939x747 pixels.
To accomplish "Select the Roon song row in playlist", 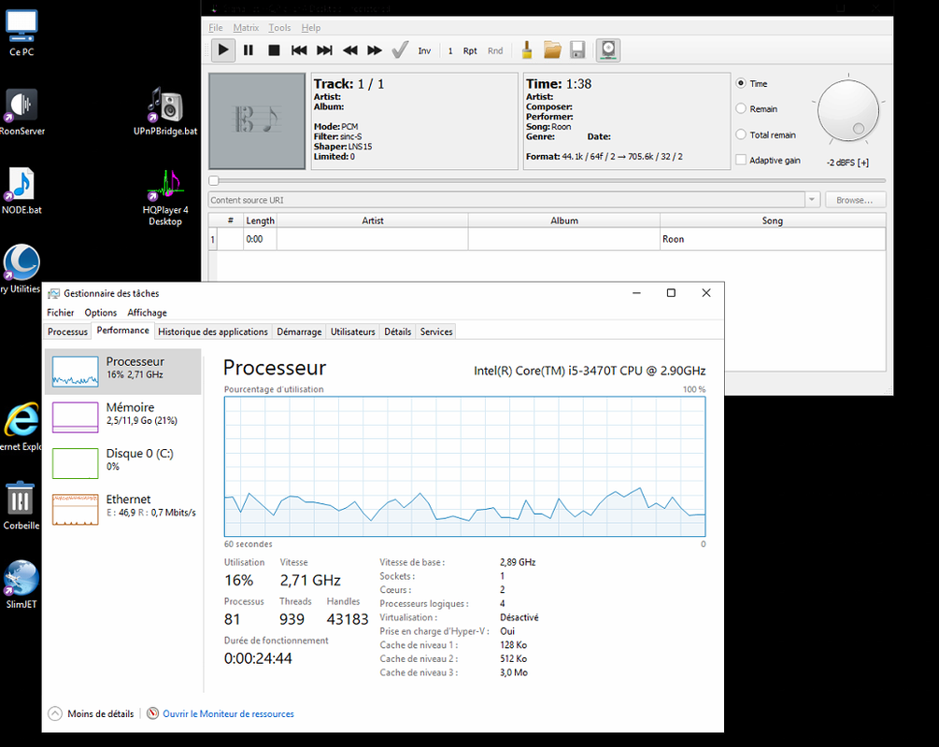I will click(x=547, y=239).
